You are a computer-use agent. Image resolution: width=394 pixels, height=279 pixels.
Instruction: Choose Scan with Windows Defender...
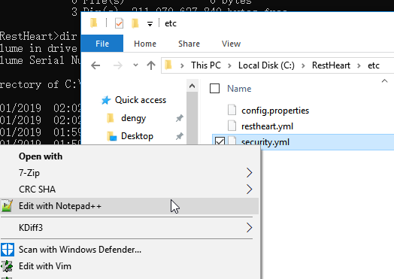(129, 250)
